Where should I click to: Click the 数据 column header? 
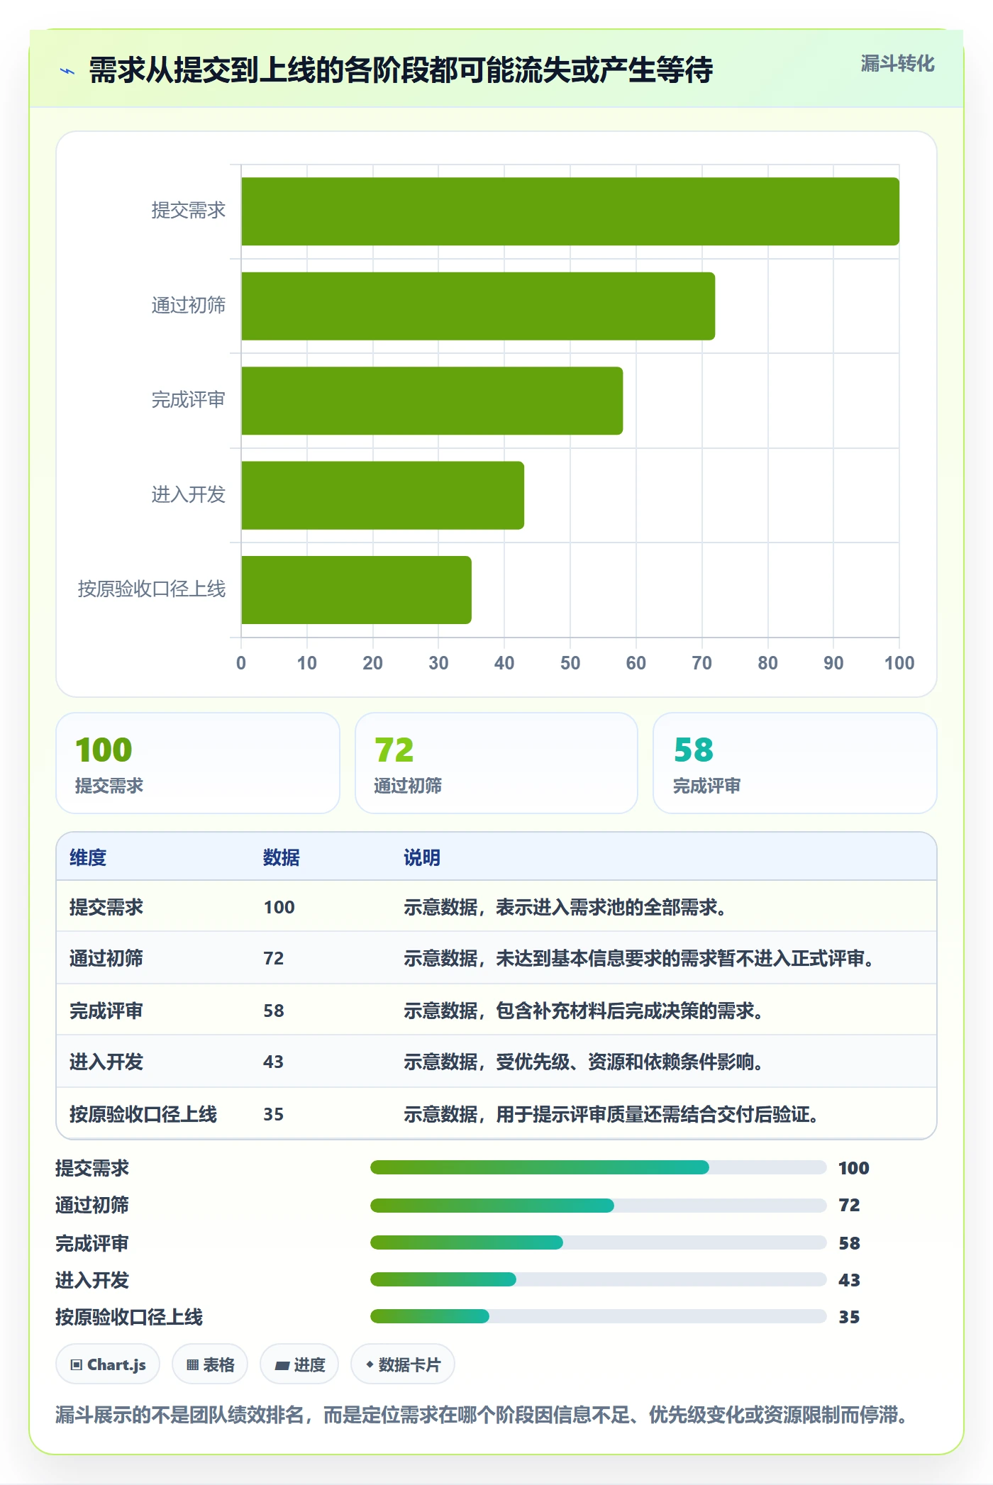pyautogui.click(x=282, y=857)
